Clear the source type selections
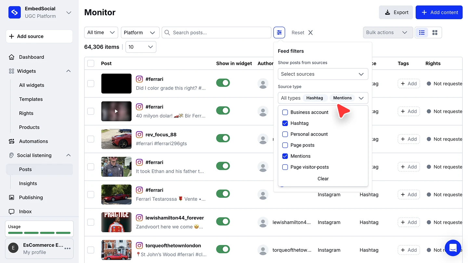 click(323, 179)
